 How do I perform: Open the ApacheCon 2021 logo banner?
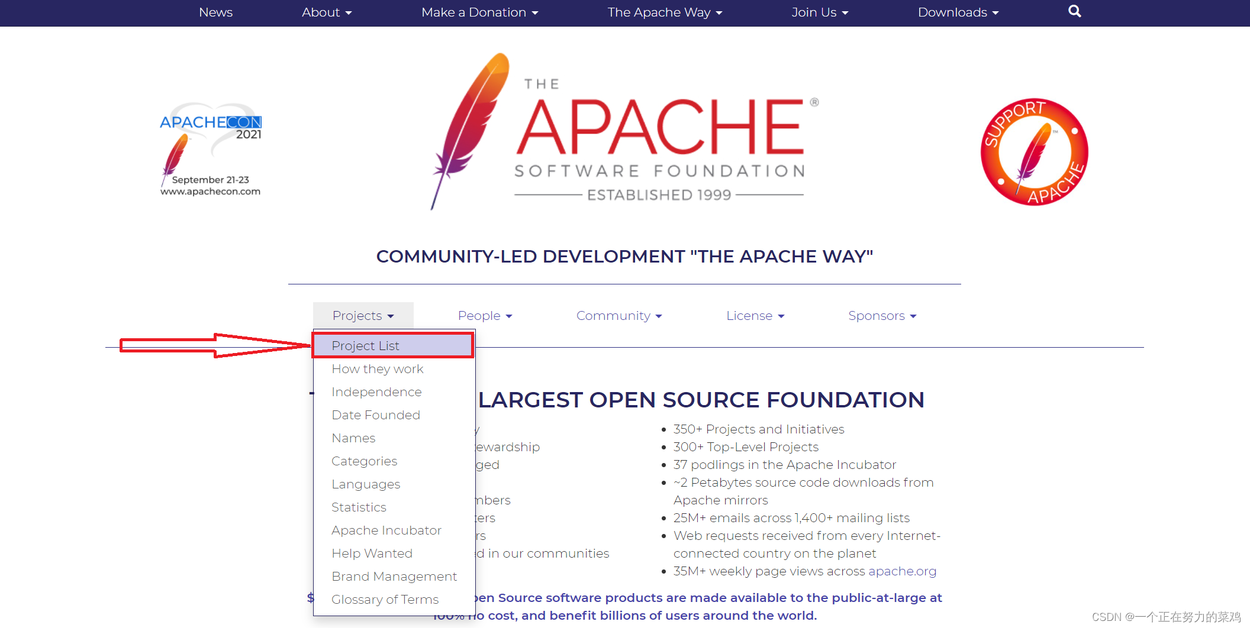pos(211,150)
